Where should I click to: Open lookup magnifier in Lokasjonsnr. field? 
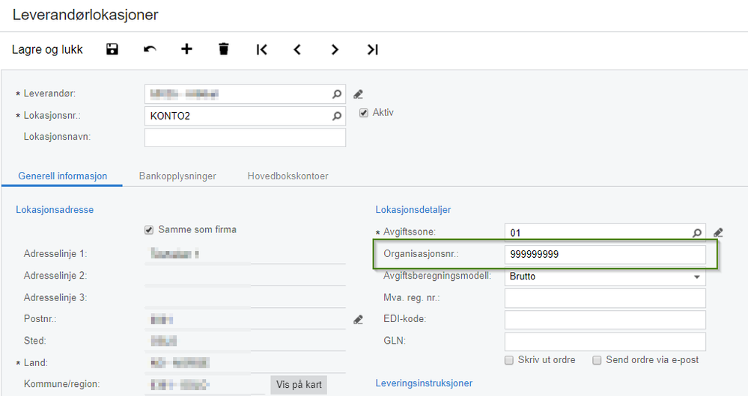coord(337,116)
